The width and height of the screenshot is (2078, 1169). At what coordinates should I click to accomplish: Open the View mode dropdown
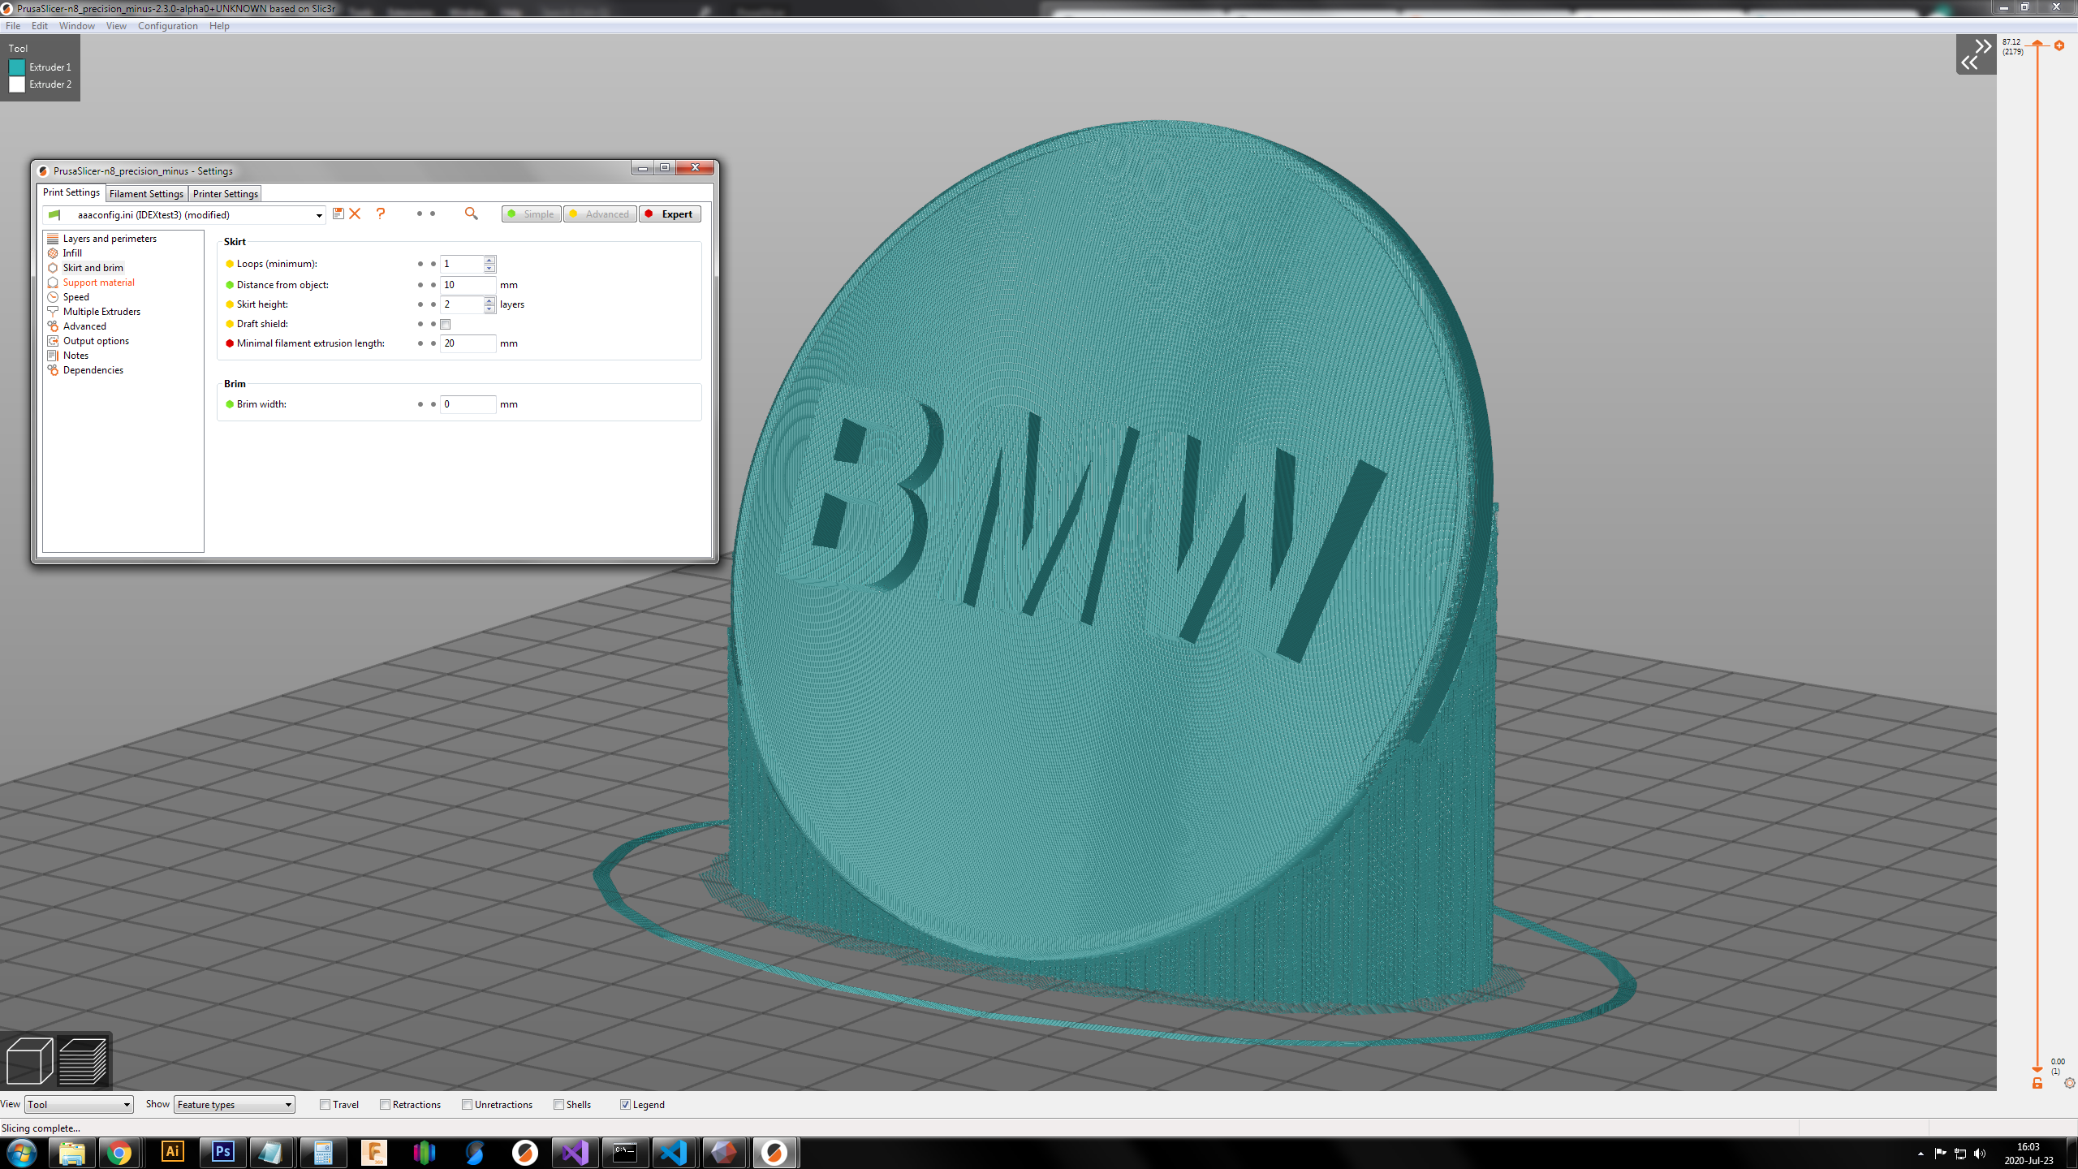75,1103
